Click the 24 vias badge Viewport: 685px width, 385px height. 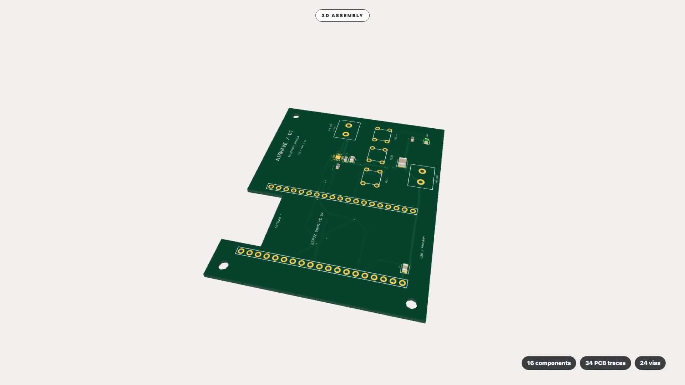(650, 363)
